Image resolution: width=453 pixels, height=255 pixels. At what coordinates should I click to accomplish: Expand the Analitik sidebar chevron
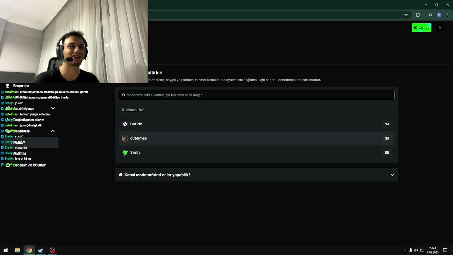click(x=53, y=108)
